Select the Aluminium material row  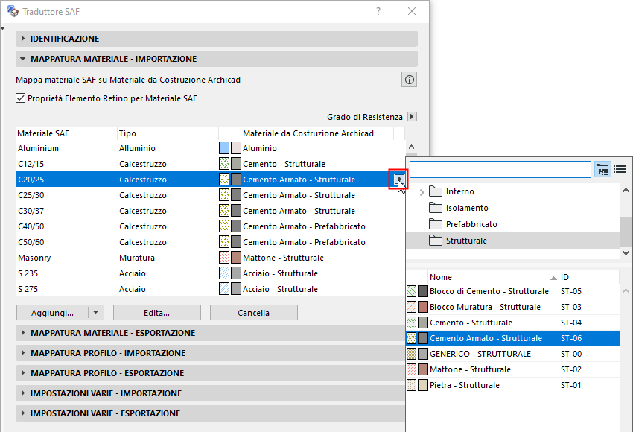coord(210,148)
